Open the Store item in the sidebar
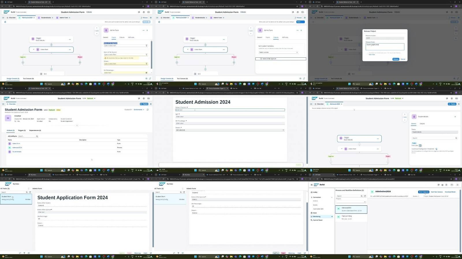Image resolution: width=462 pixels, height=259 pixels. (x=315, y=213)
